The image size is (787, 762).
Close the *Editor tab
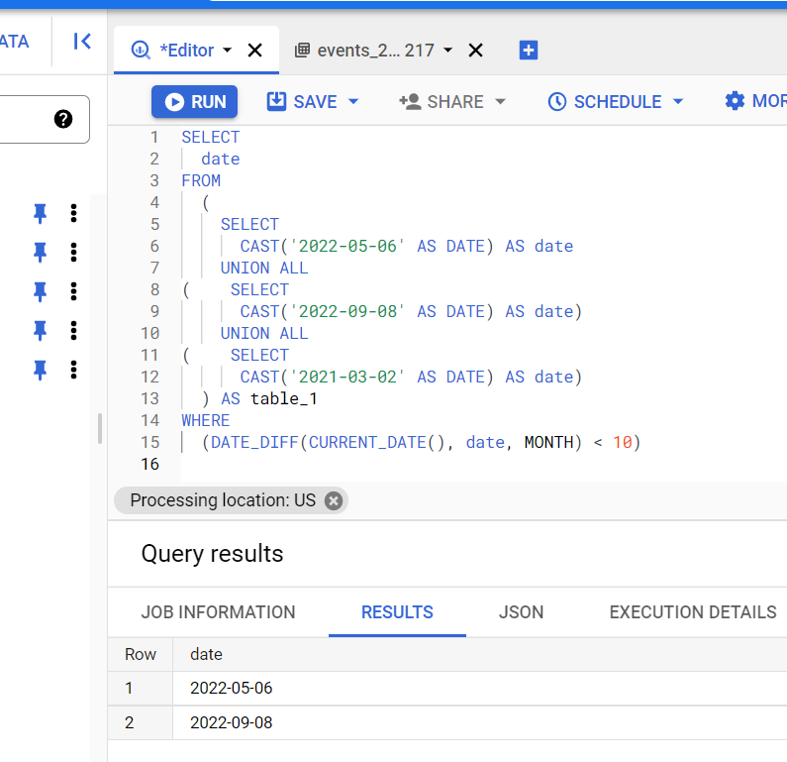255,51
